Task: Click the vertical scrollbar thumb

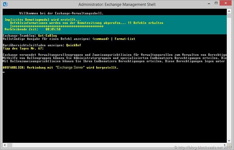Action: tap(229, 16)
